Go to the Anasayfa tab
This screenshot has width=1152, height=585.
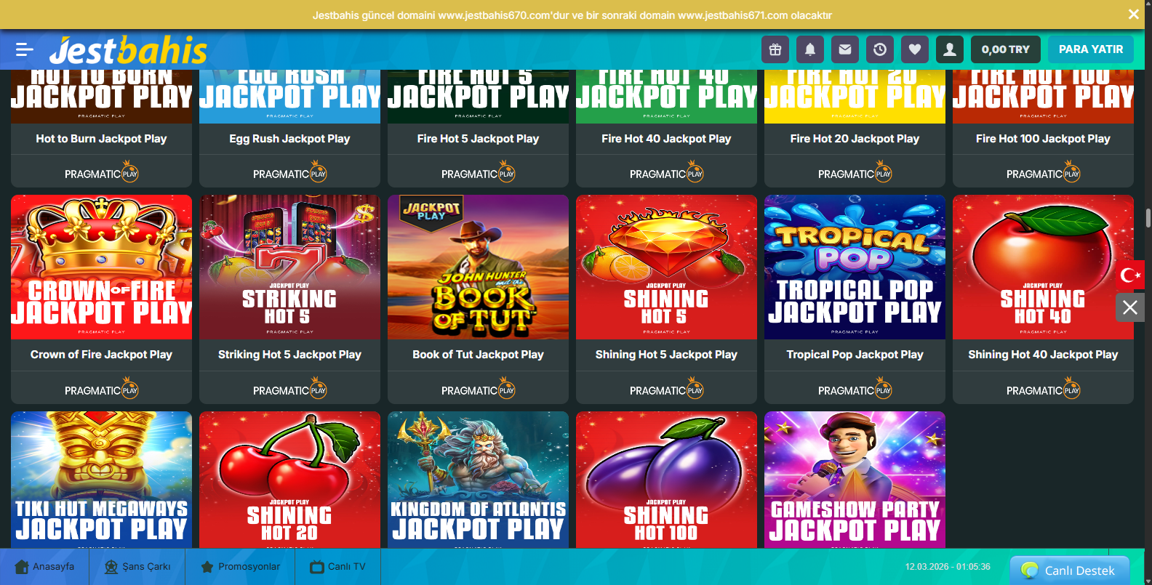(44, 567)
